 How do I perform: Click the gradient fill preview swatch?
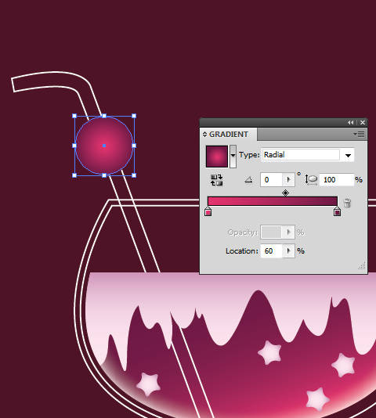coord(217,157)
